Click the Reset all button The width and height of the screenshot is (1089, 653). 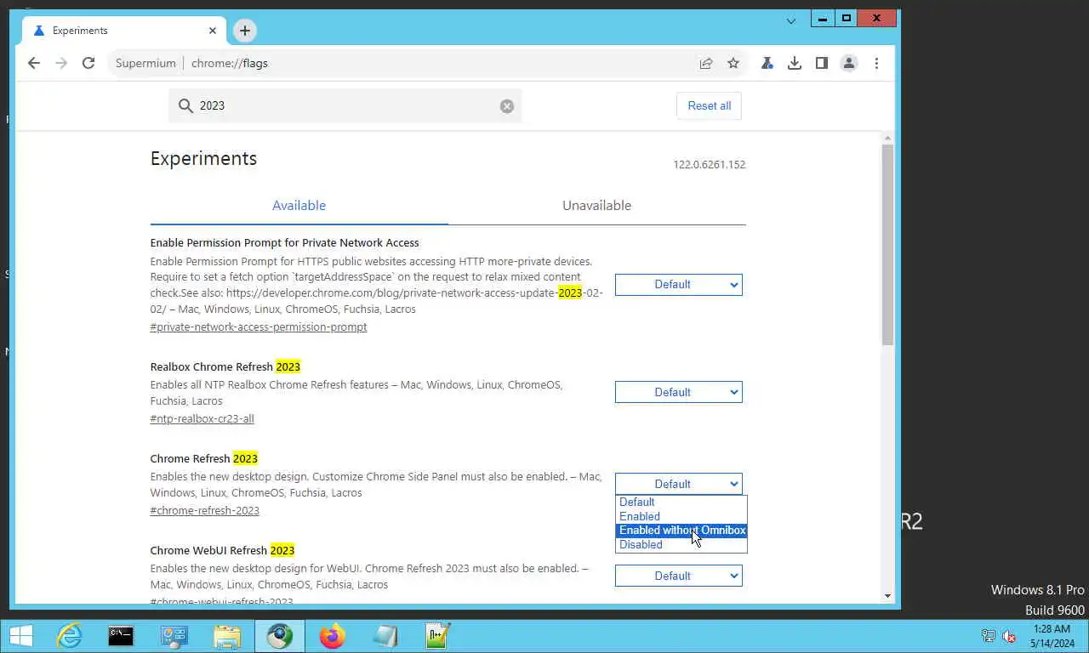(x=710, y=106)
